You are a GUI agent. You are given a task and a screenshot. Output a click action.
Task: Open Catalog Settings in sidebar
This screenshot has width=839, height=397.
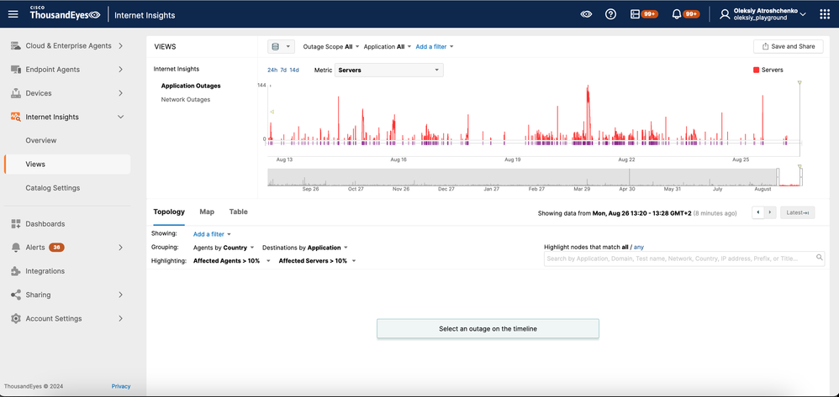click(52, 188)
